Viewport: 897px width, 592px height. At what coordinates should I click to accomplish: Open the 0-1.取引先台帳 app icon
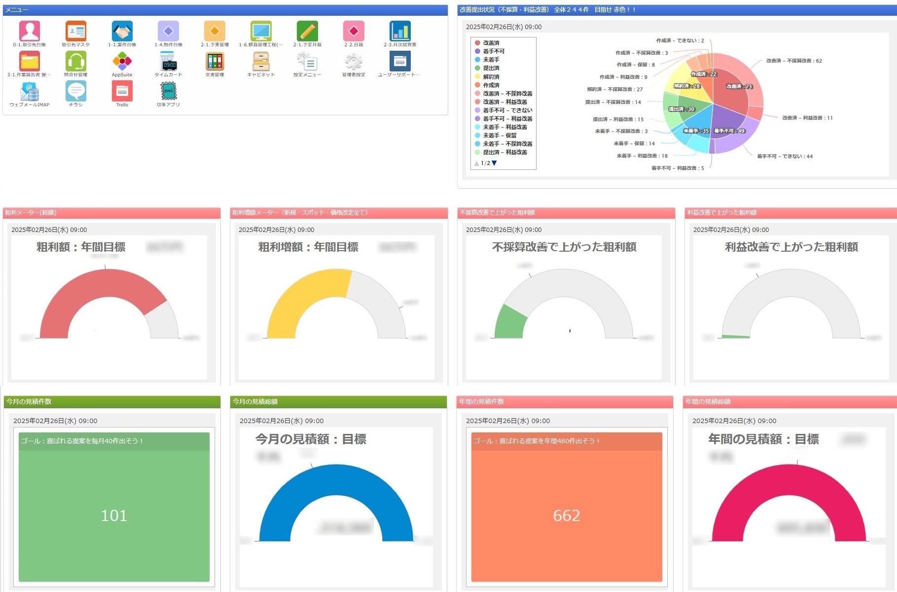point(30,32)
